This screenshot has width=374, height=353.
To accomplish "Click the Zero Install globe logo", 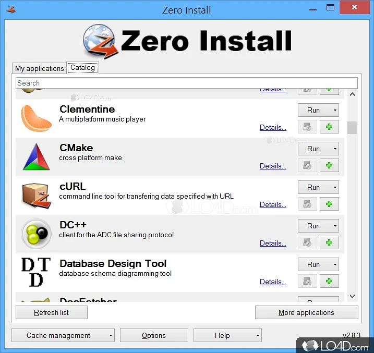I will click(x=100, y=41).
